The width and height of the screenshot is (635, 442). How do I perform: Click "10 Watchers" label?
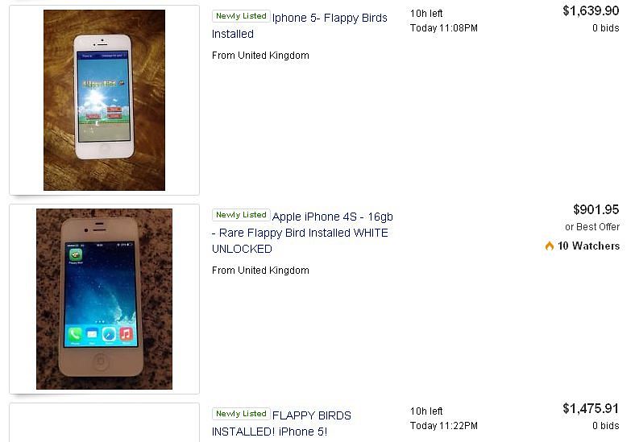click(588, 246)
